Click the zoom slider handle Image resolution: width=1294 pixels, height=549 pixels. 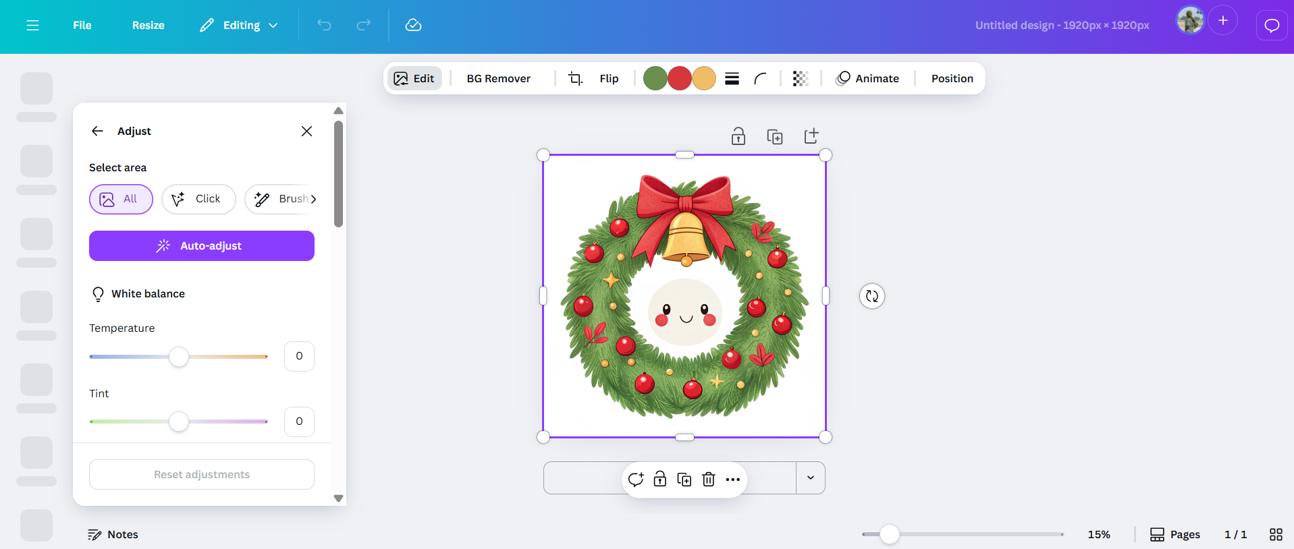890,534
